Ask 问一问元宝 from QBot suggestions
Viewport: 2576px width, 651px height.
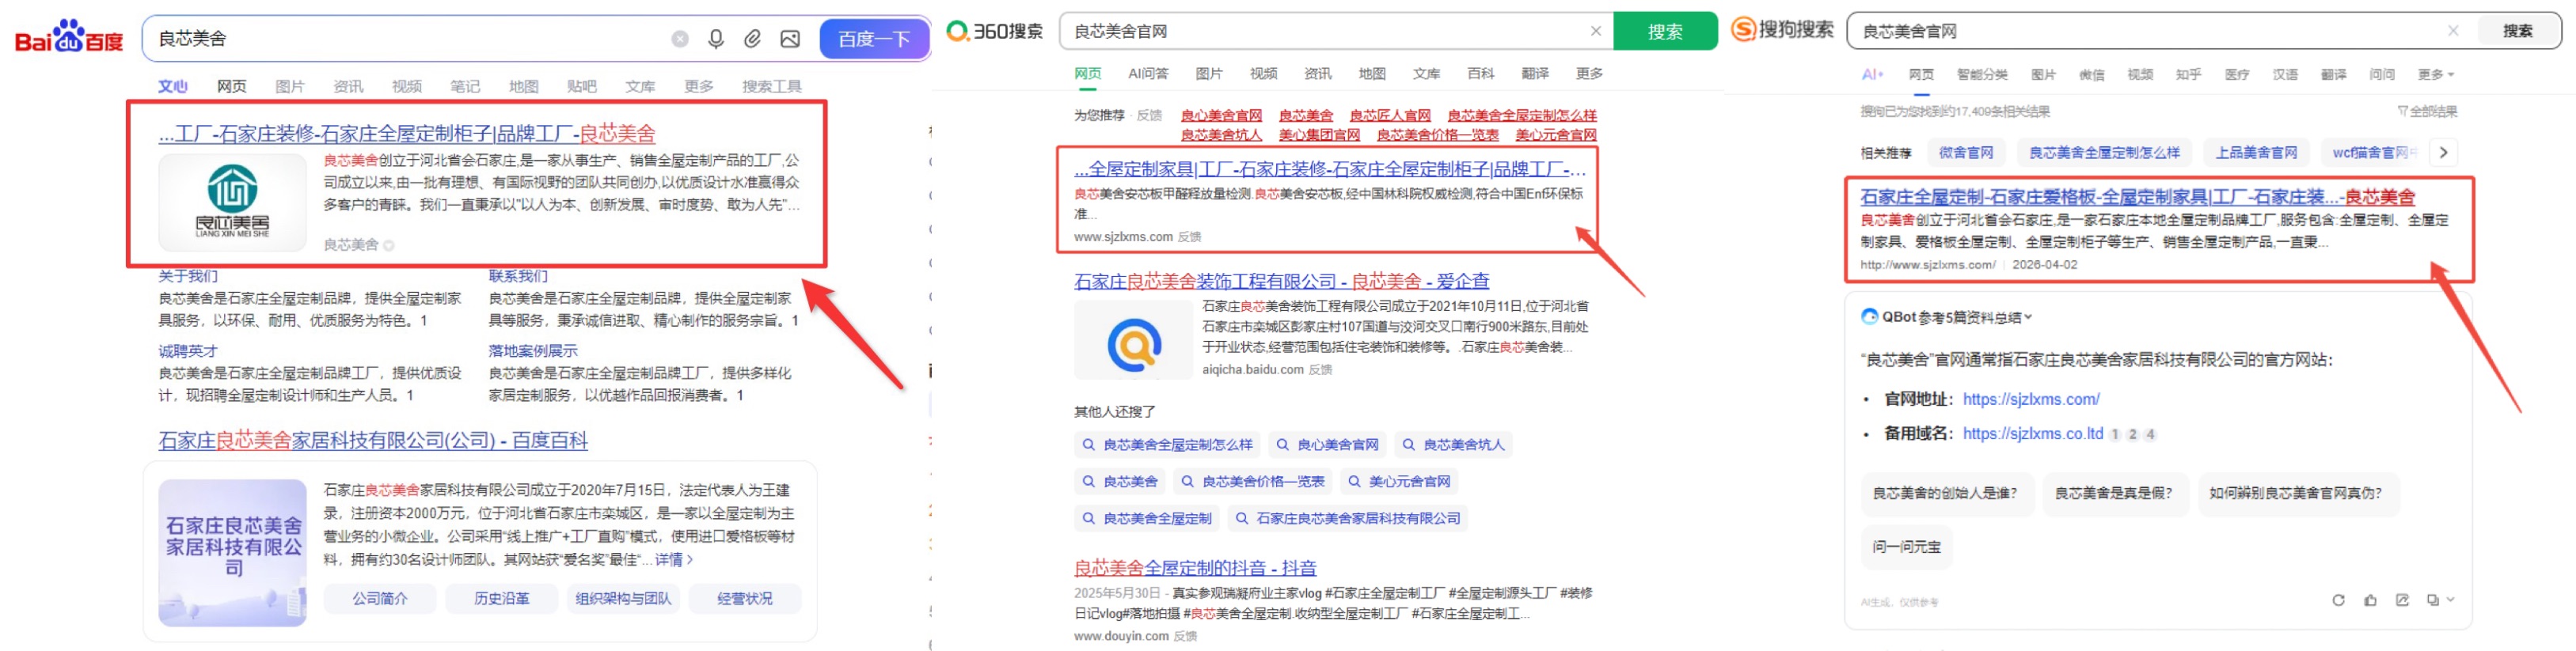[x=1906, y=547]
